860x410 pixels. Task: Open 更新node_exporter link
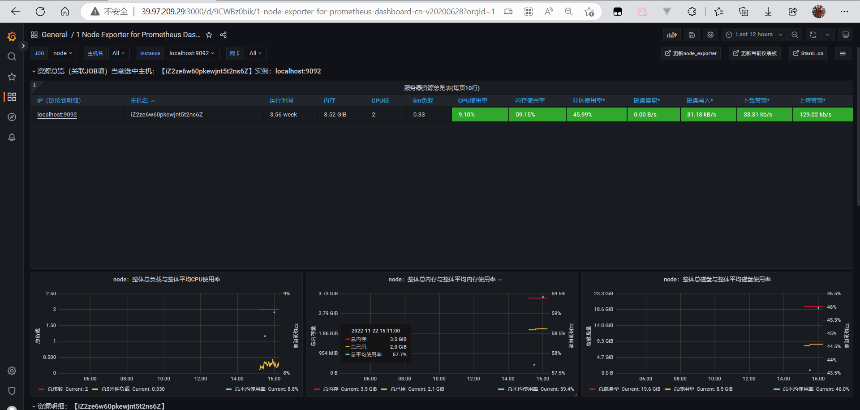(x=691, y=53)
